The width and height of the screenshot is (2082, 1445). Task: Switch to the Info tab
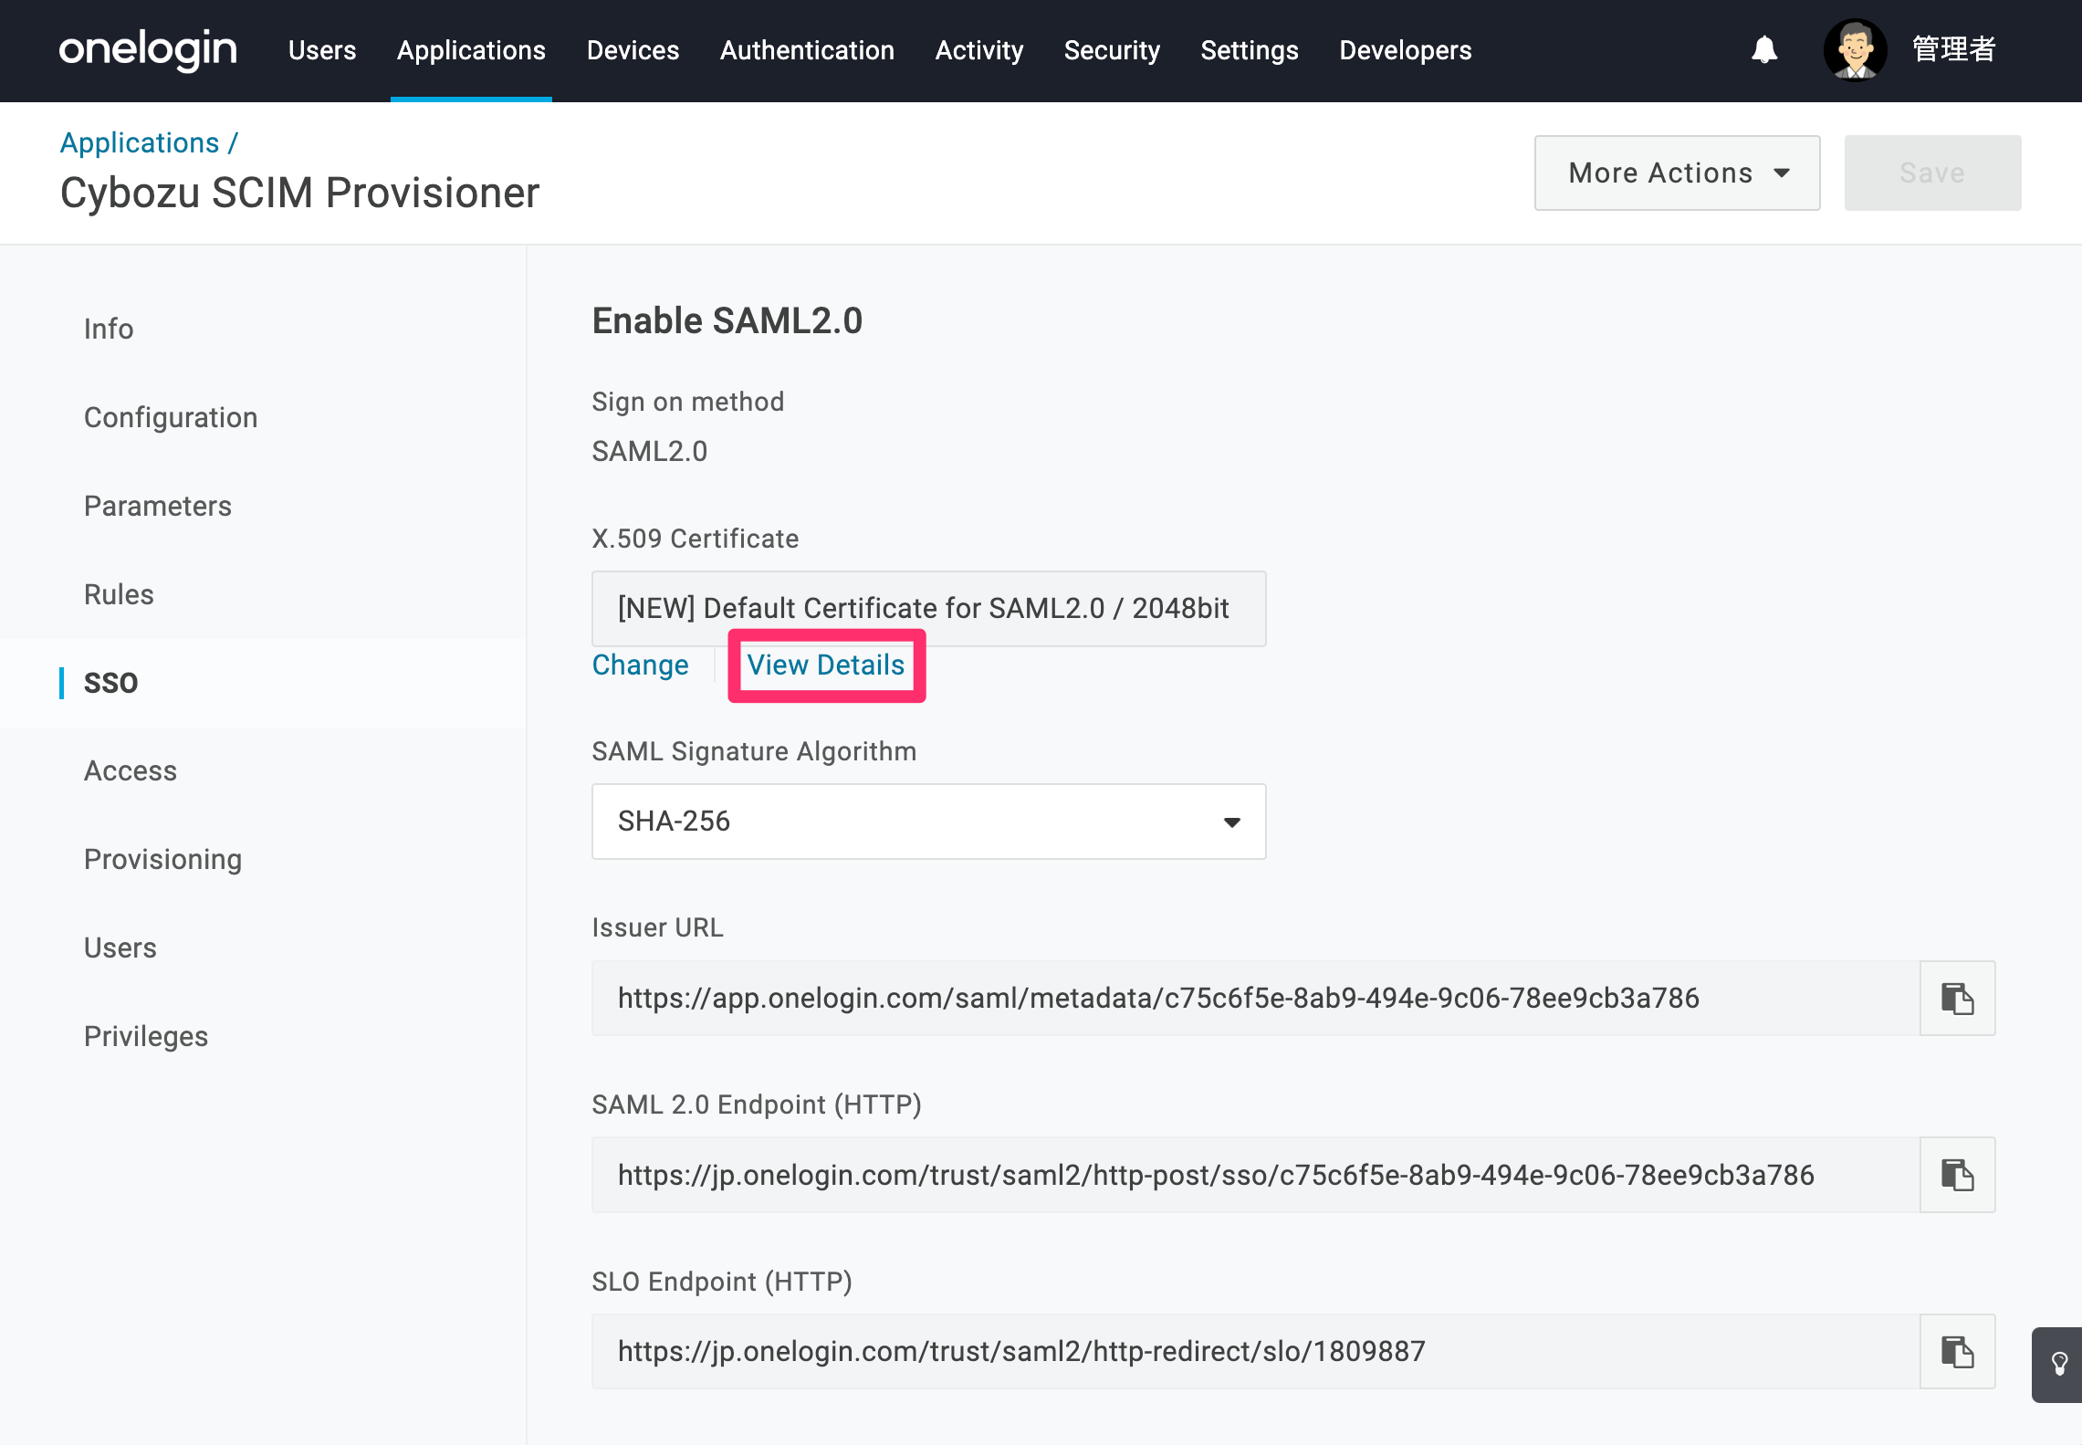tap(109, 329)
